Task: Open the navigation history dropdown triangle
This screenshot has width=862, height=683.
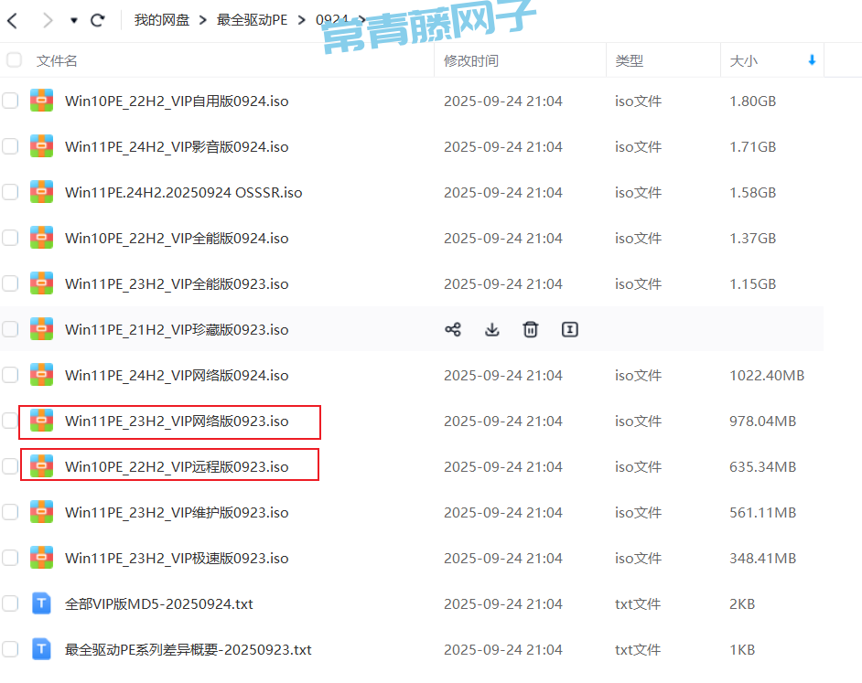Action: pos(74,20)
